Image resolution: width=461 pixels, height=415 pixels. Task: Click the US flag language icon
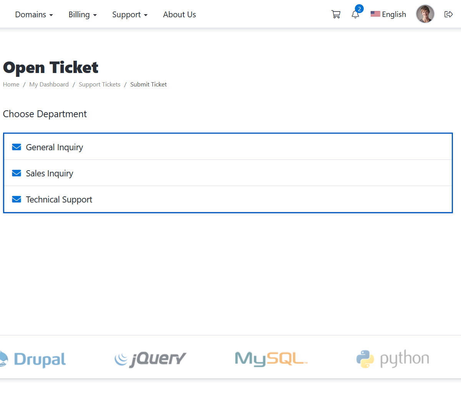pos(375,14)
